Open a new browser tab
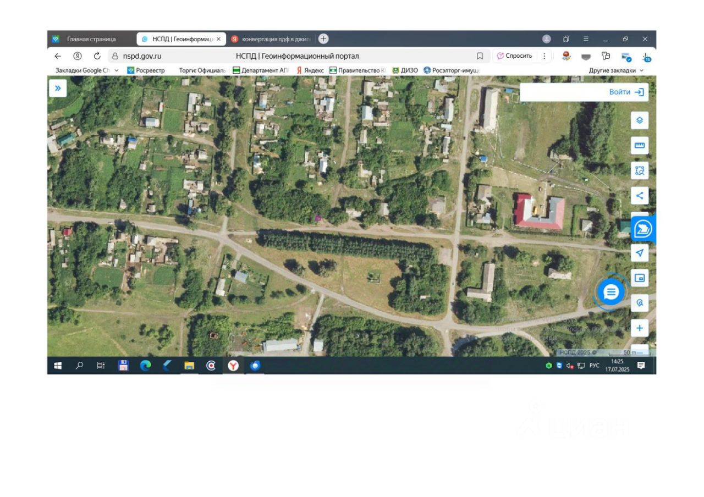This screenshot has height=497, width=704. point(323,38)
